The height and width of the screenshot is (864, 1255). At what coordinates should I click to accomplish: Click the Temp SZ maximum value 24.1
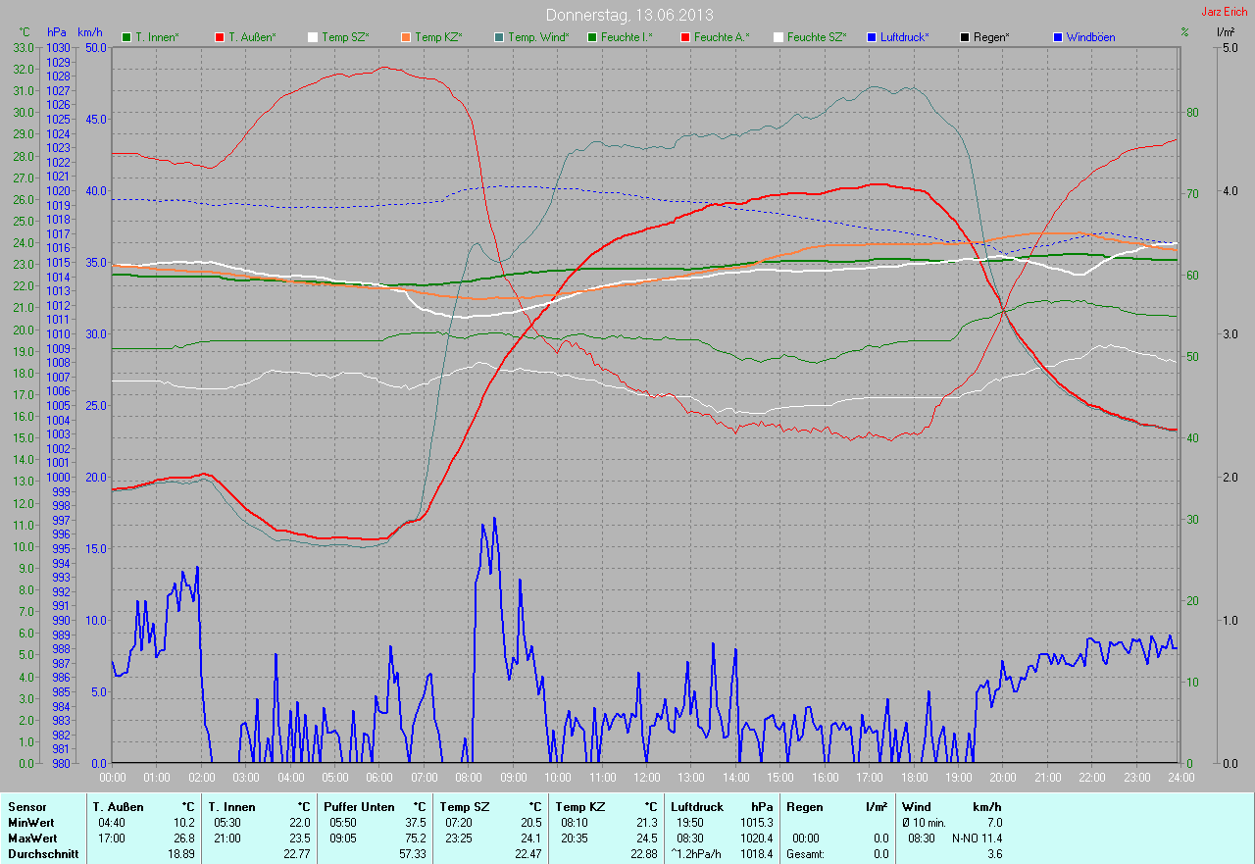[x=530, y=839]
